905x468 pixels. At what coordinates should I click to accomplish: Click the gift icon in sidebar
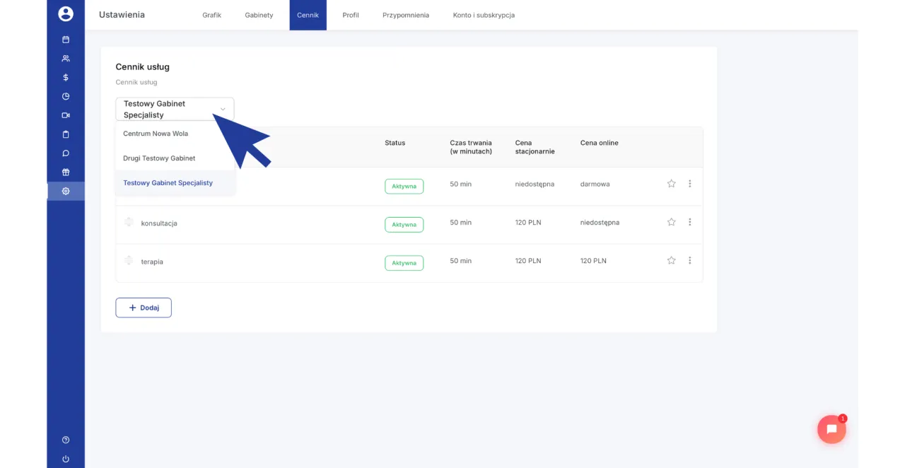pos(66,172)
